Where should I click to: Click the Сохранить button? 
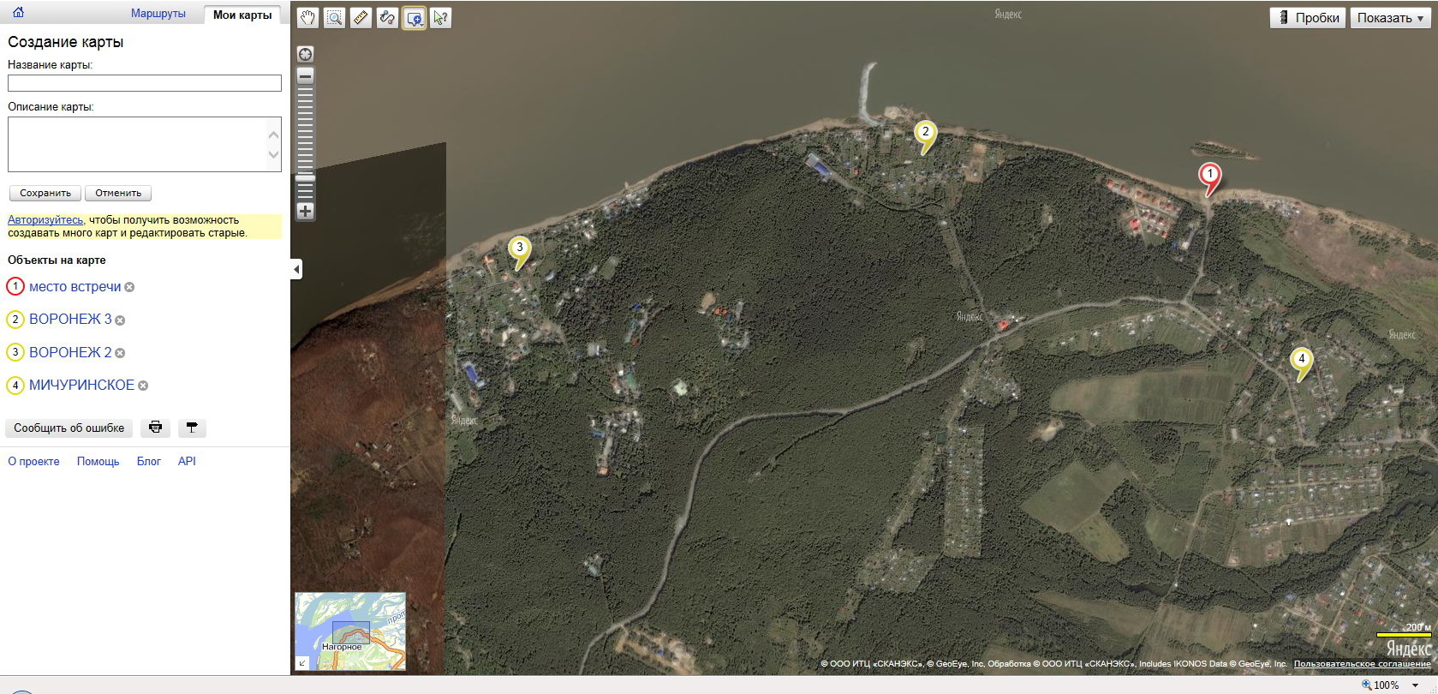point(45,193)
